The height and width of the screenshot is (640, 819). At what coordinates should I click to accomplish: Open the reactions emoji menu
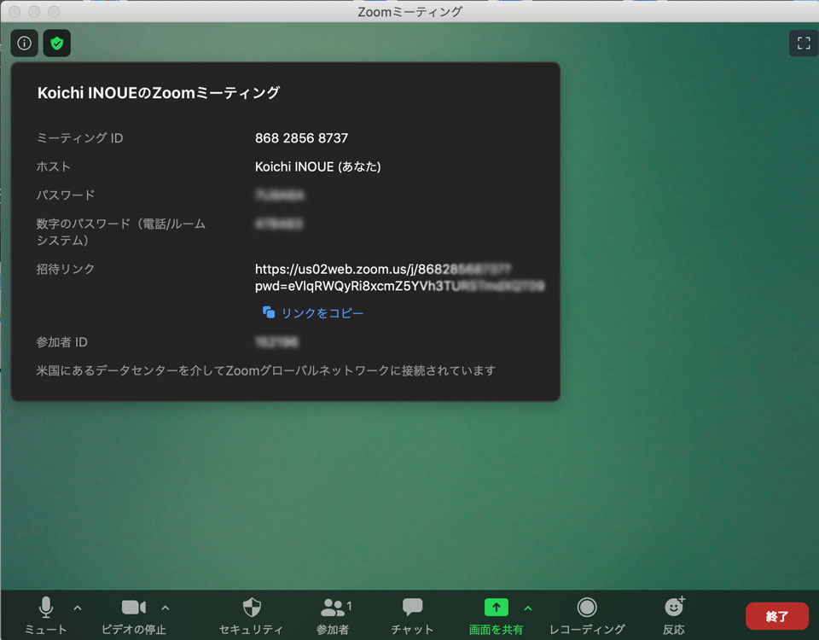click(x=674, y=615)
